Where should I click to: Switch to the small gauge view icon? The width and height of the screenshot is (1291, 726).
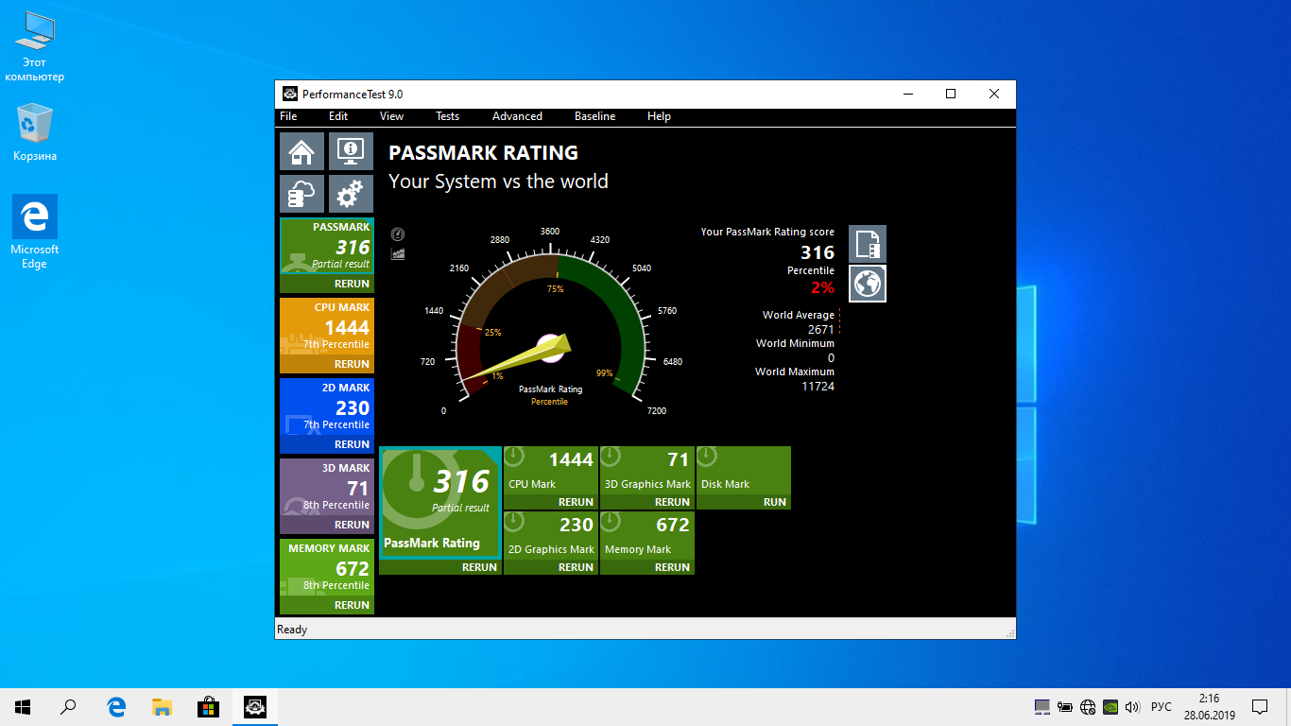click(x=398, y=234)
